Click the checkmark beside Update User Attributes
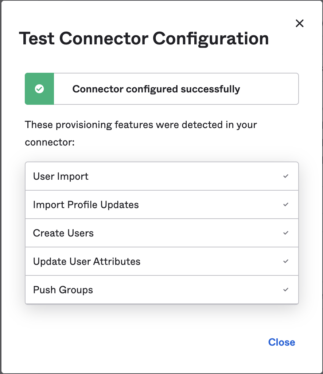This screenshot has height=374, width=323. click(x=286, y=261)
